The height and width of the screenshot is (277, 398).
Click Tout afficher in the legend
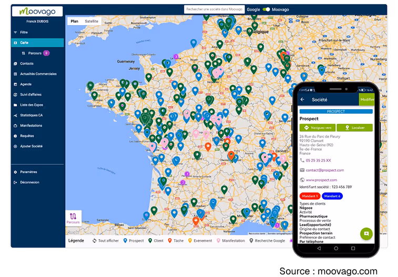pos(106,241)
